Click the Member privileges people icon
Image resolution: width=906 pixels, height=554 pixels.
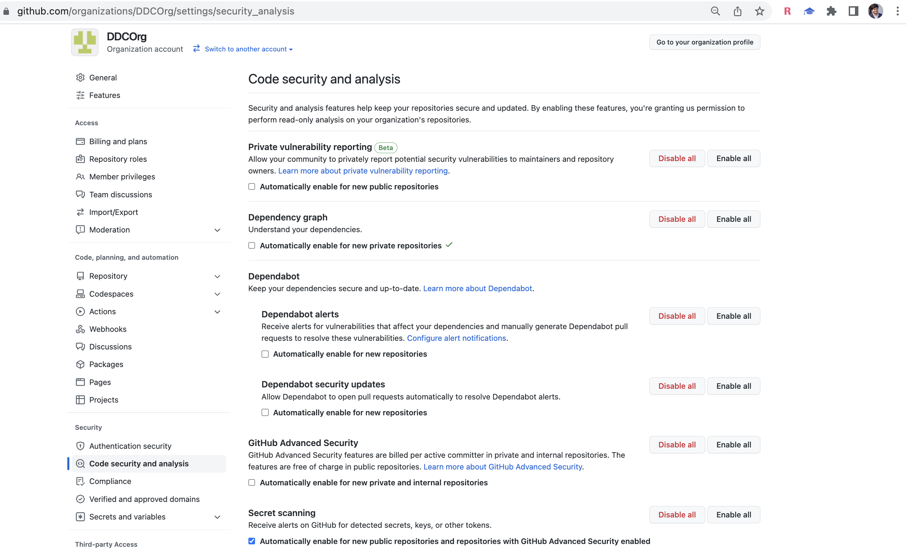80,177
